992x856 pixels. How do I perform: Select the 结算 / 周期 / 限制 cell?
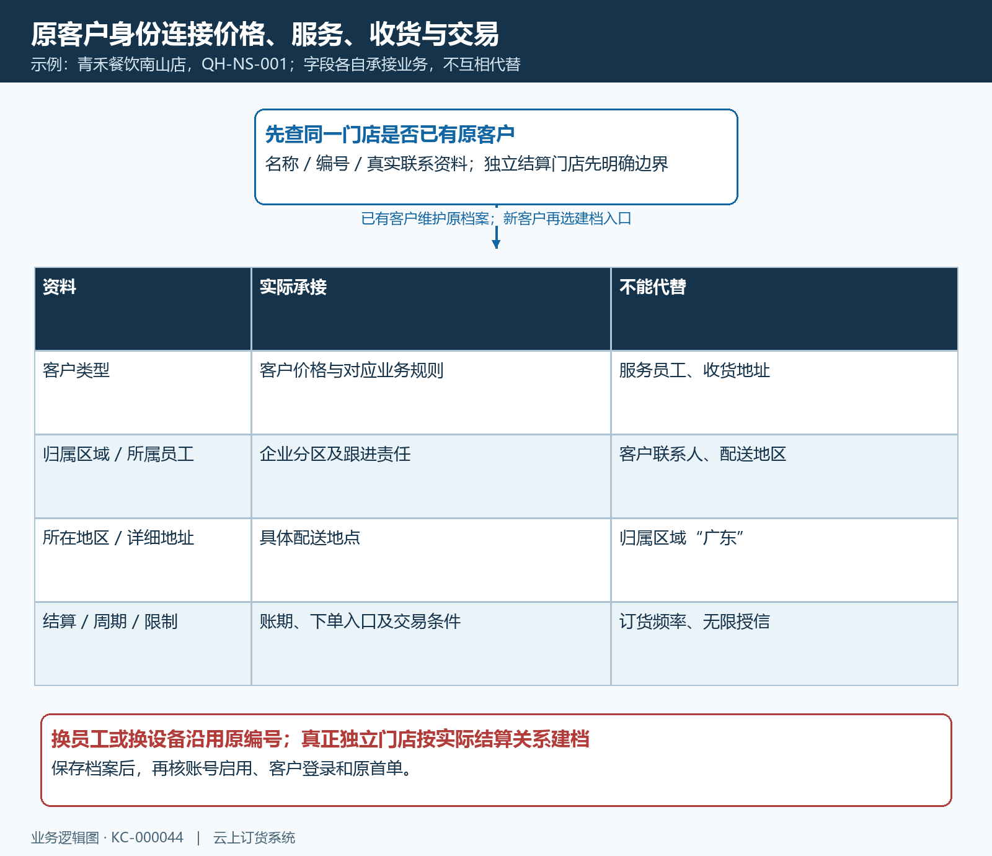[x=143, y=644]
